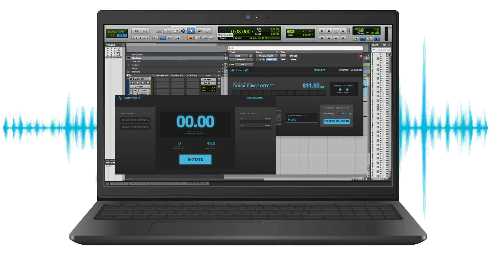Toggle input monitoring on D_FOLK_80 track
Image resolution: width=494 pixels, height=258 pixels.
[138, 83]
